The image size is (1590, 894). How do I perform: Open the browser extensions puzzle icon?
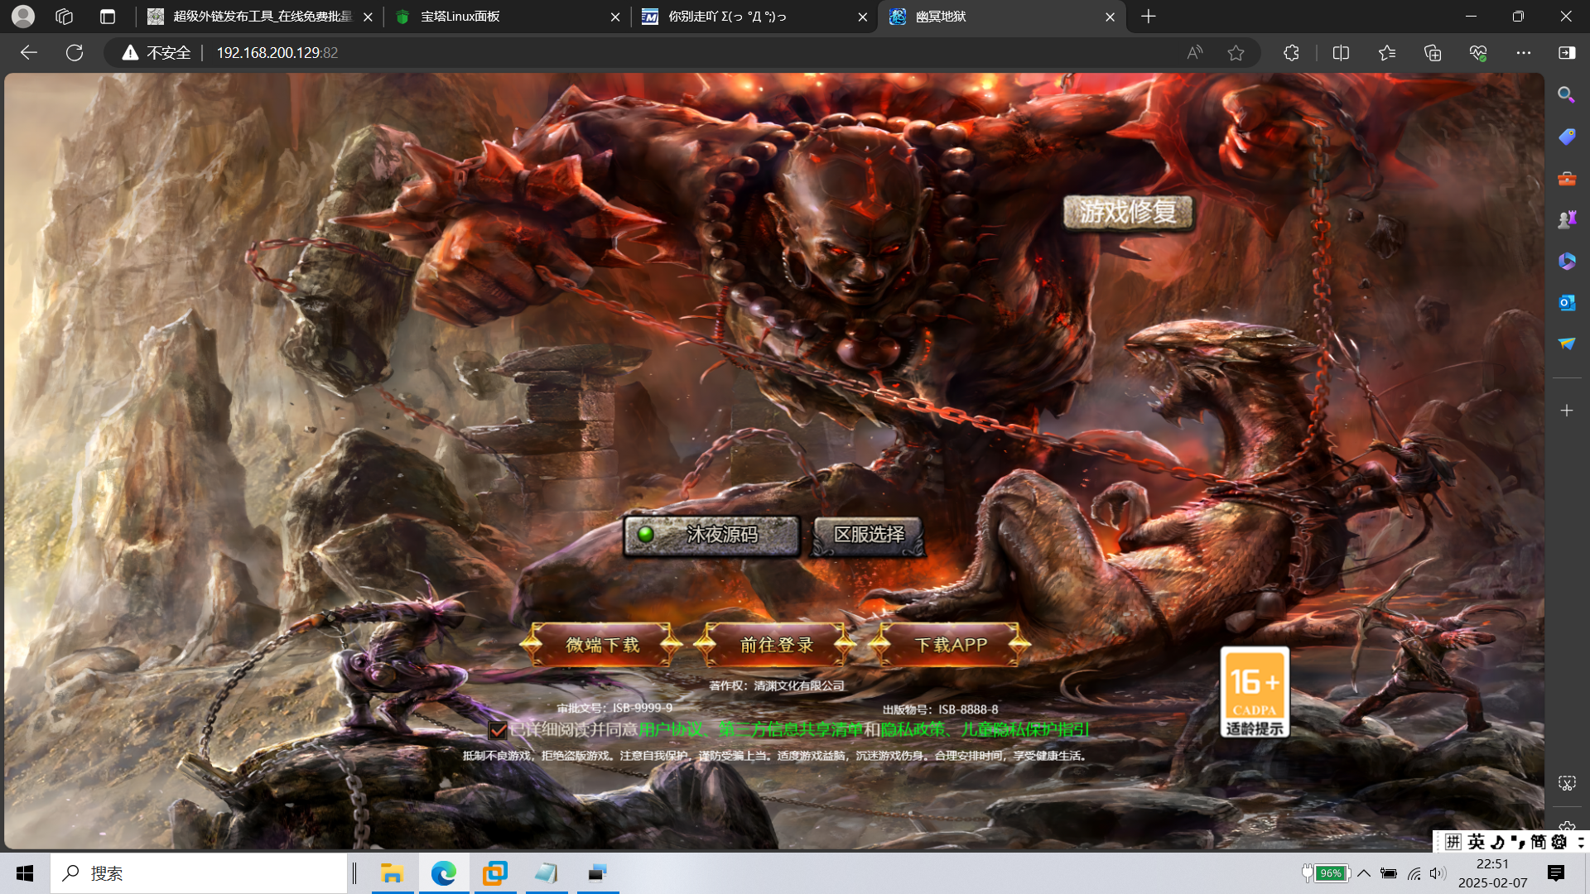coord(1291,53)
